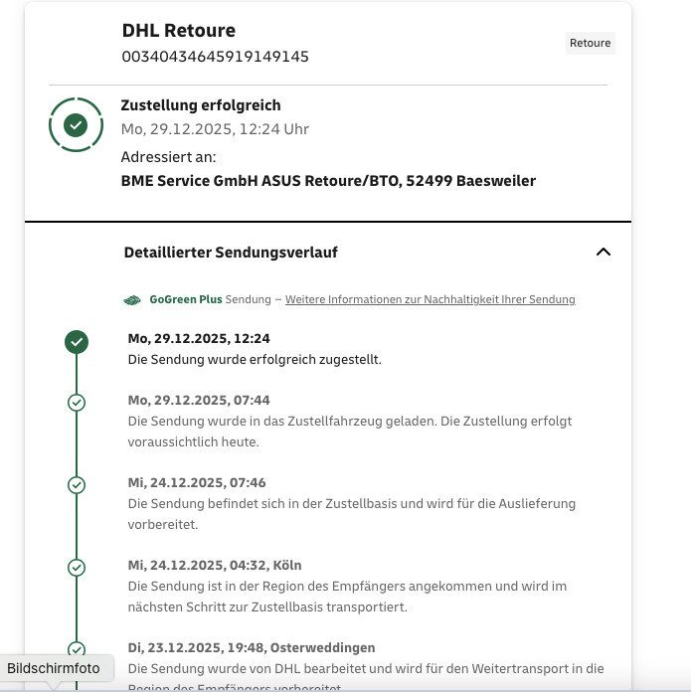Click the GoGreen Plus label text
Image resolution: width=691 pixels, height=692 pixels.
click(x=186, y=299)
